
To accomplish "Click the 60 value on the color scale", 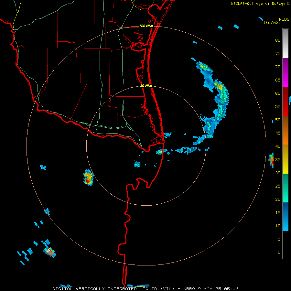I will tap(278, 93).
